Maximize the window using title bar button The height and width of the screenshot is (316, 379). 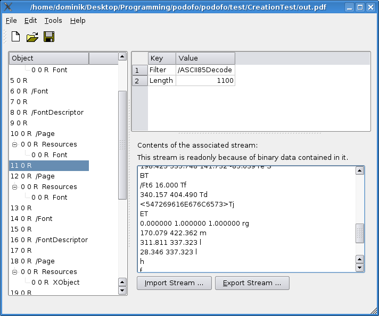pos(360,7)
